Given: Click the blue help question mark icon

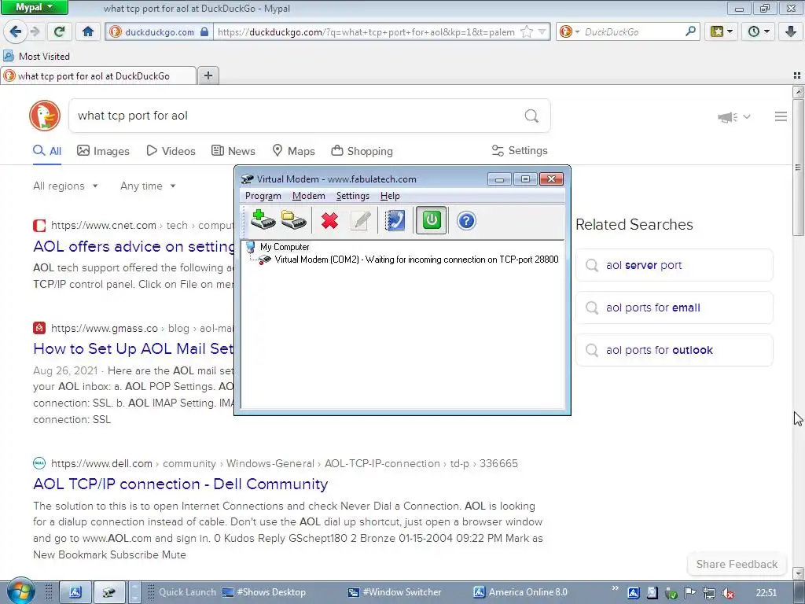Looking at the screenshot, I should pos(466,221).
